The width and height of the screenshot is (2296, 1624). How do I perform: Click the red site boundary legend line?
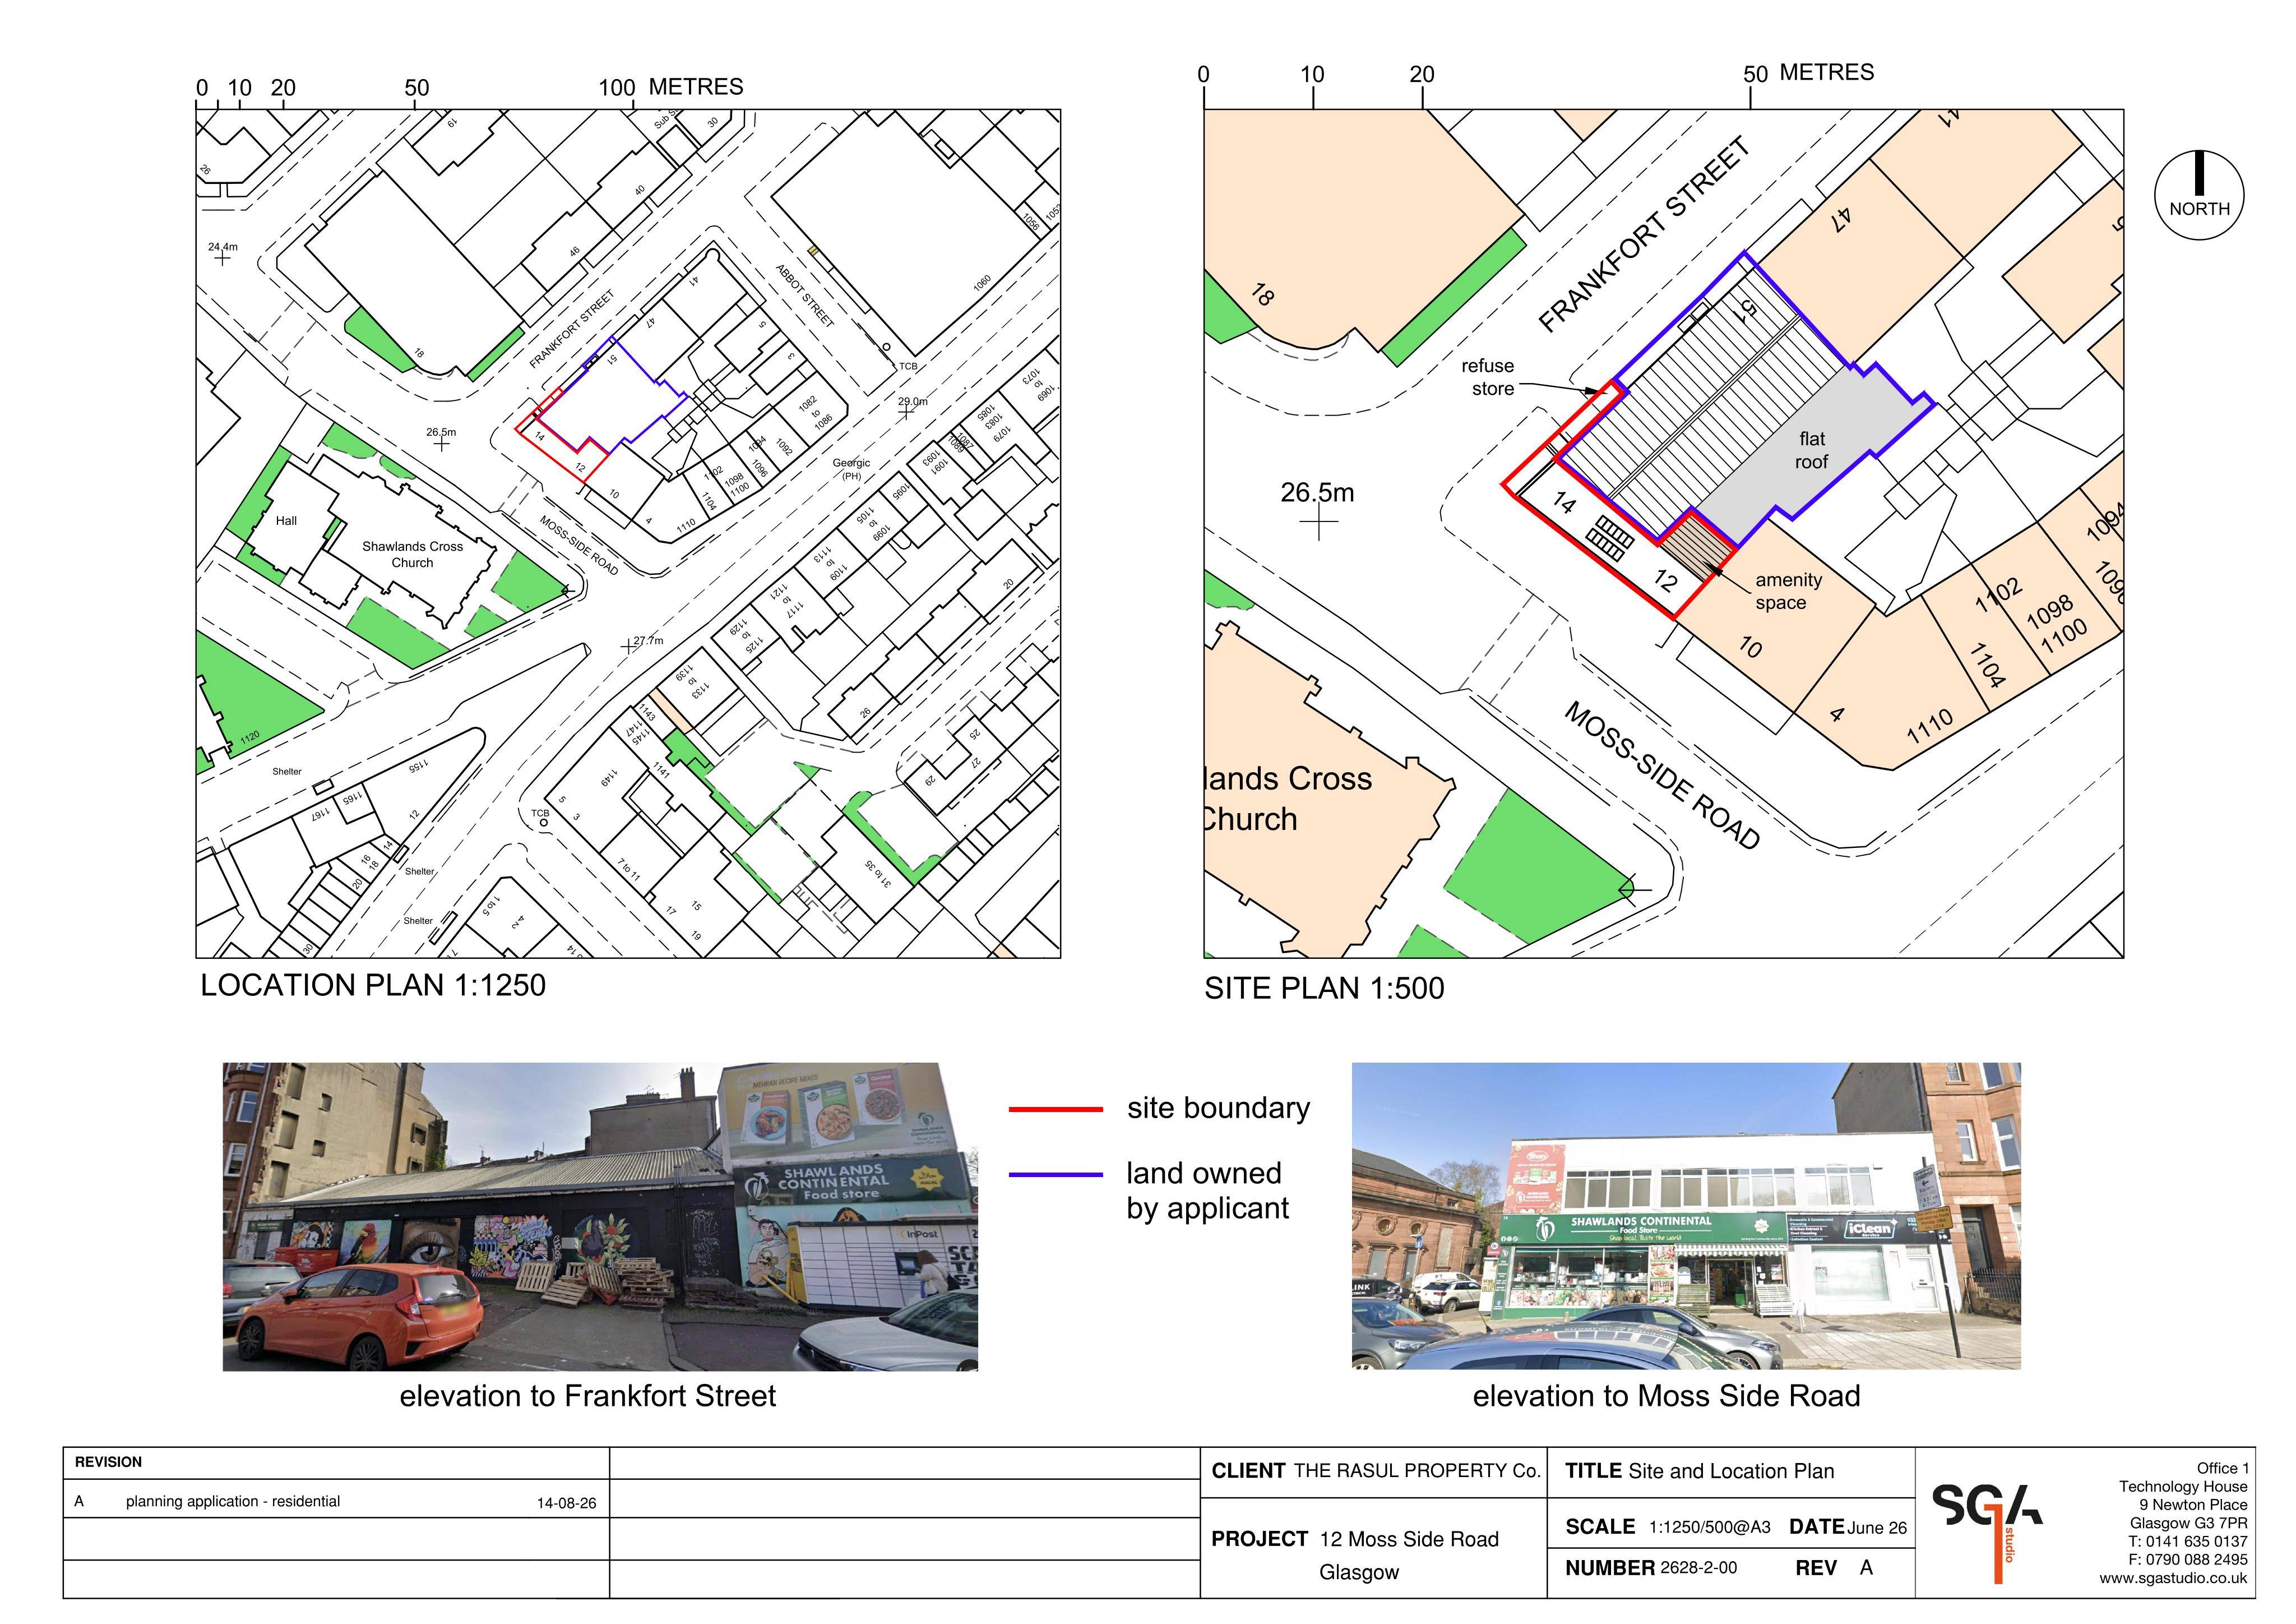tap(1056, 1110)
